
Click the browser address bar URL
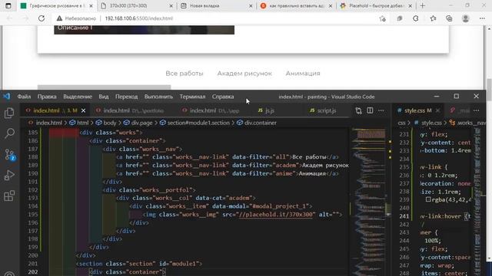pyautogui.click(x=138, y=18)
